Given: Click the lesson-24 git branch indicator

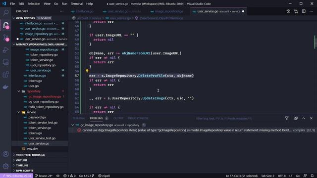Looking at the screenshot, I should coord(44,176).
